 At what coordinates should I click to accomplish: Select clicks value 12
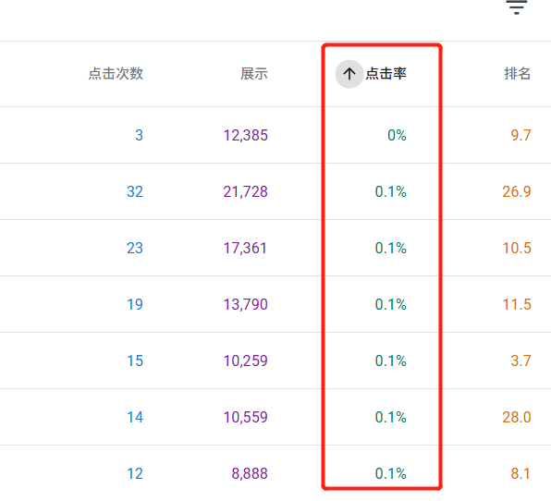point(135,473)
